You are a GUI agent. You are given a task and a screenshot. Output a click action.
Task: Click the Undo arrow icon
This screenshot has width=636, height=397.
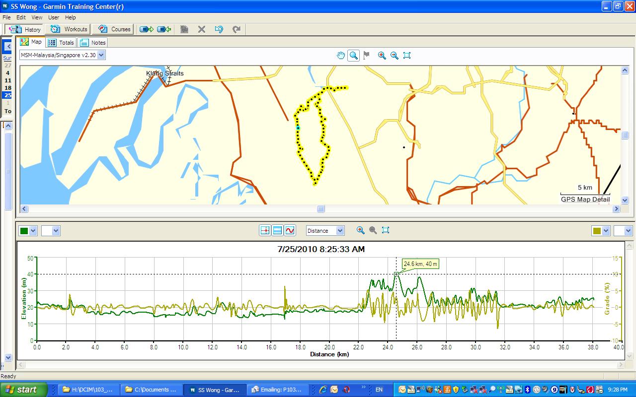pyautogui.click(x=219, y=29)
